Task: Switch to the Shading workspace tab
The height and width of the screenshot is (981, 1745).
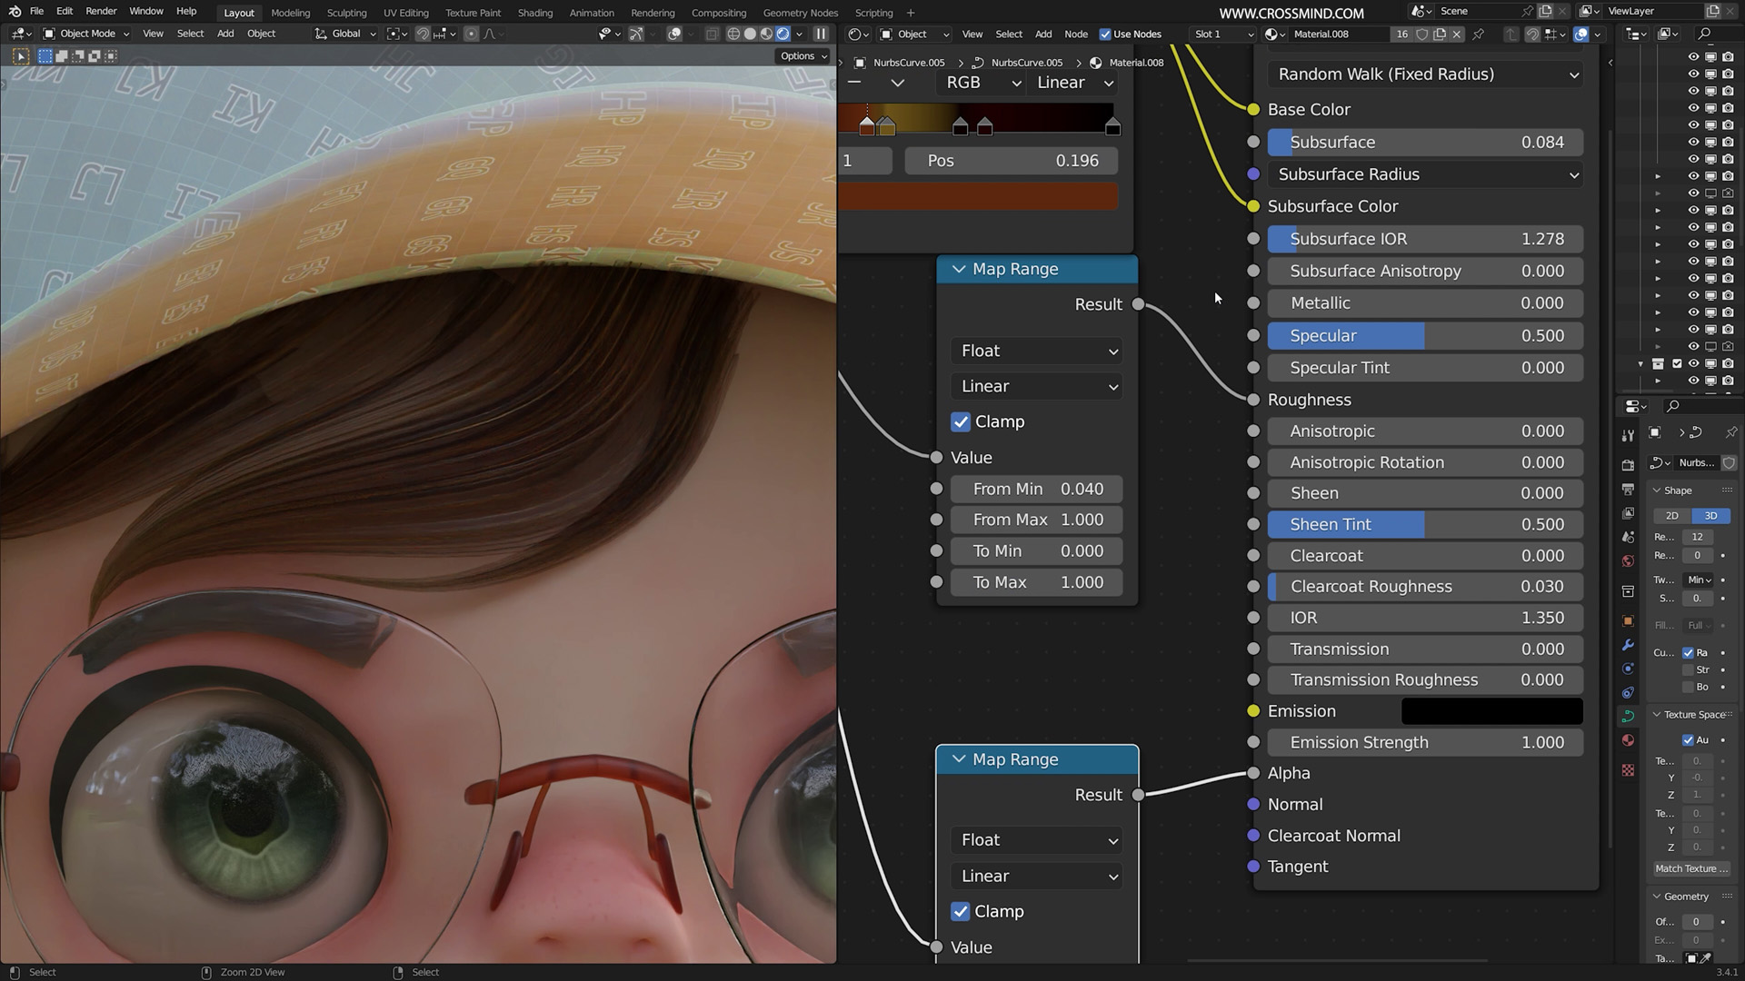Action: pos(534,13)
